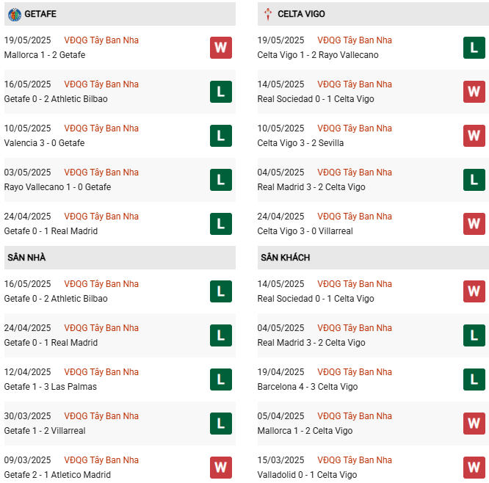The image size is (489, 483).
Task: Select the CELTA VIGO section header
Action: coord(301,14)
